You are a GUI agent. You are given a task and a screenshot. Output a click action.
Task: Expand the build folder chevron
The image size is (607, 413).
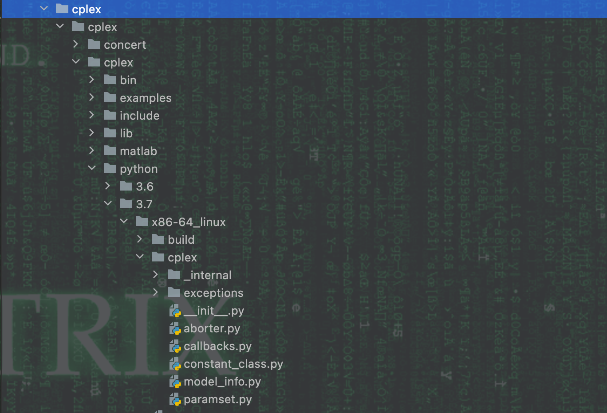tap(140, 239)
